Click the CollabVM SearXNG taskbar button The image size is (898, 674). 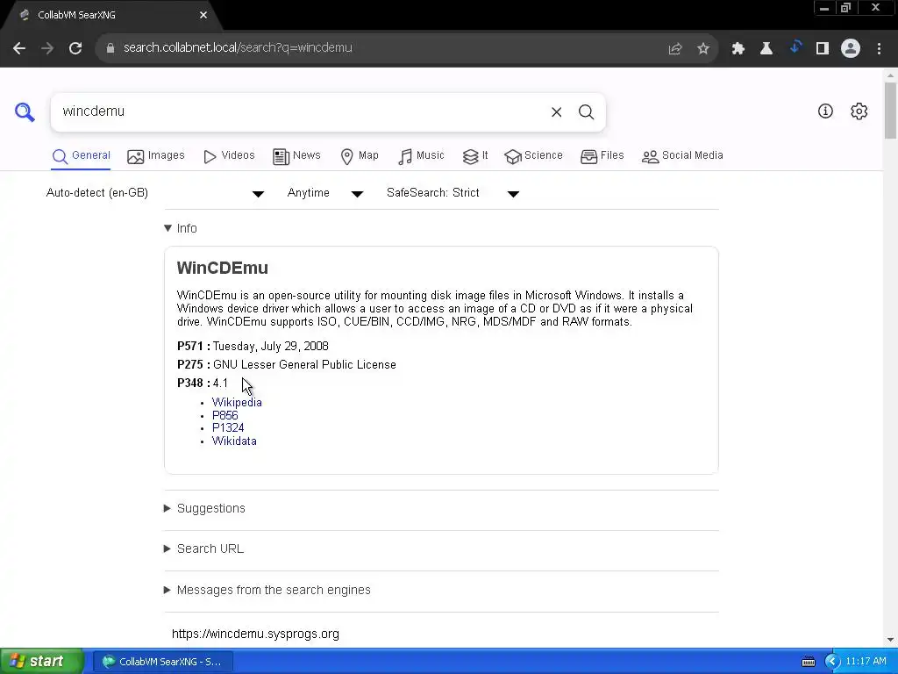tap(162, 662)
